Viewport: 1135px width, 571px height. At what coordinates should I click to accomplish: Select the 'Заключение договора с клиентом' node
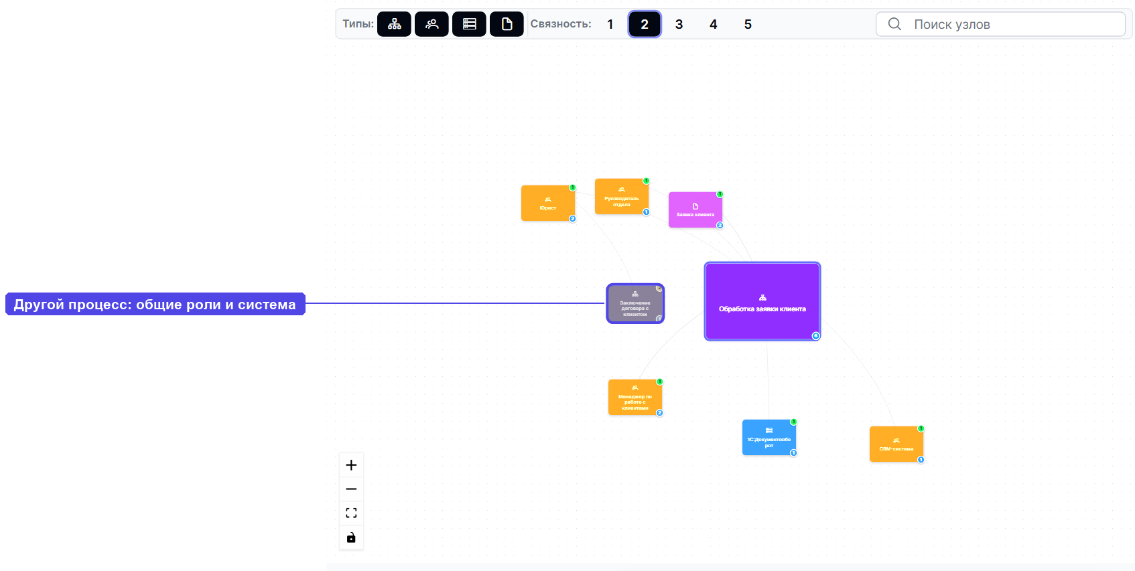coord(635,303)
